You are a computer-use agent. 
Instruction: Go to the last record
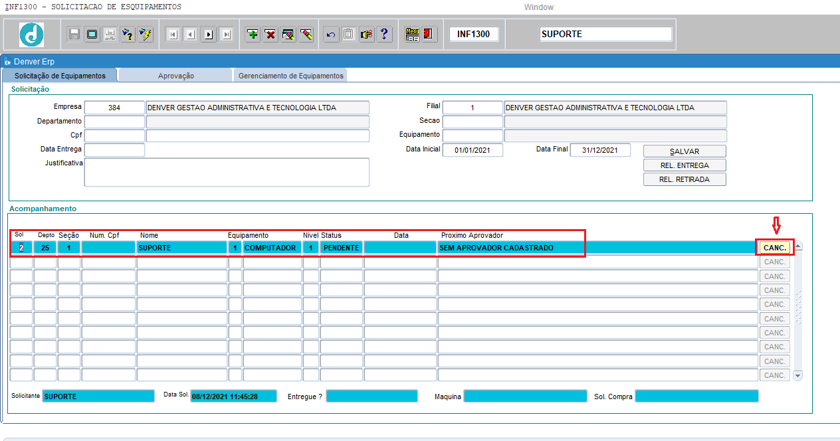point(226,35)
